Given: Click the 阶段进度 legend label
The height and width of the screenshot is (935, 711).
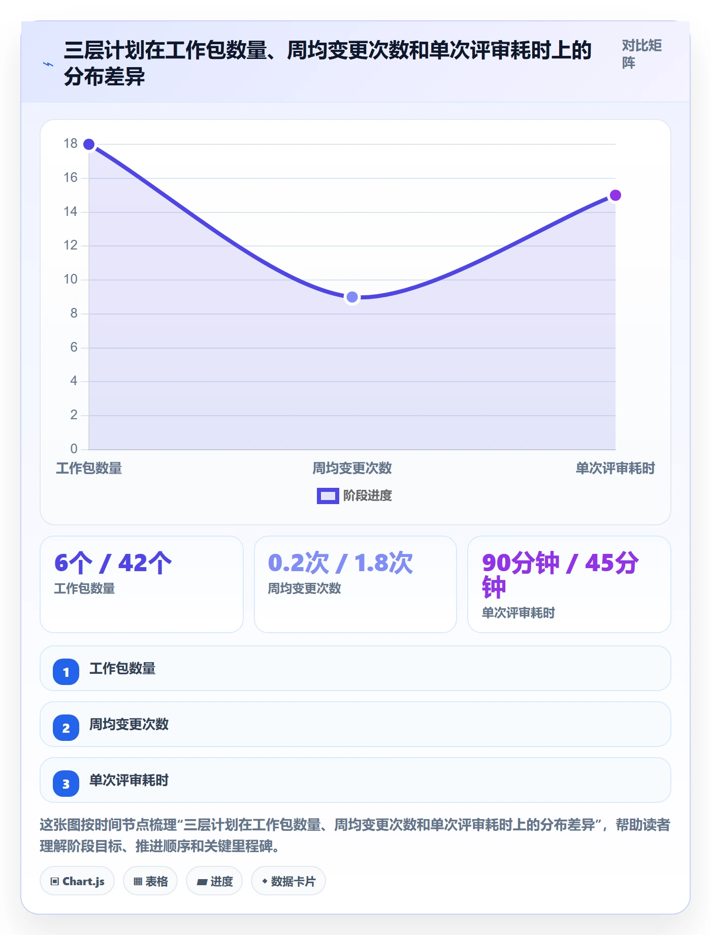Looking at the screenshot, I should pyautogui.click(x=367, y=495).
